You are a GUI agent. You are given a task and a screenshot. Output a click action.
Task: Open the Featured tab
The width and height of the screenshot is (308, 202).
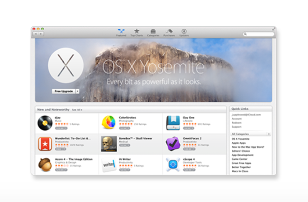121,32
